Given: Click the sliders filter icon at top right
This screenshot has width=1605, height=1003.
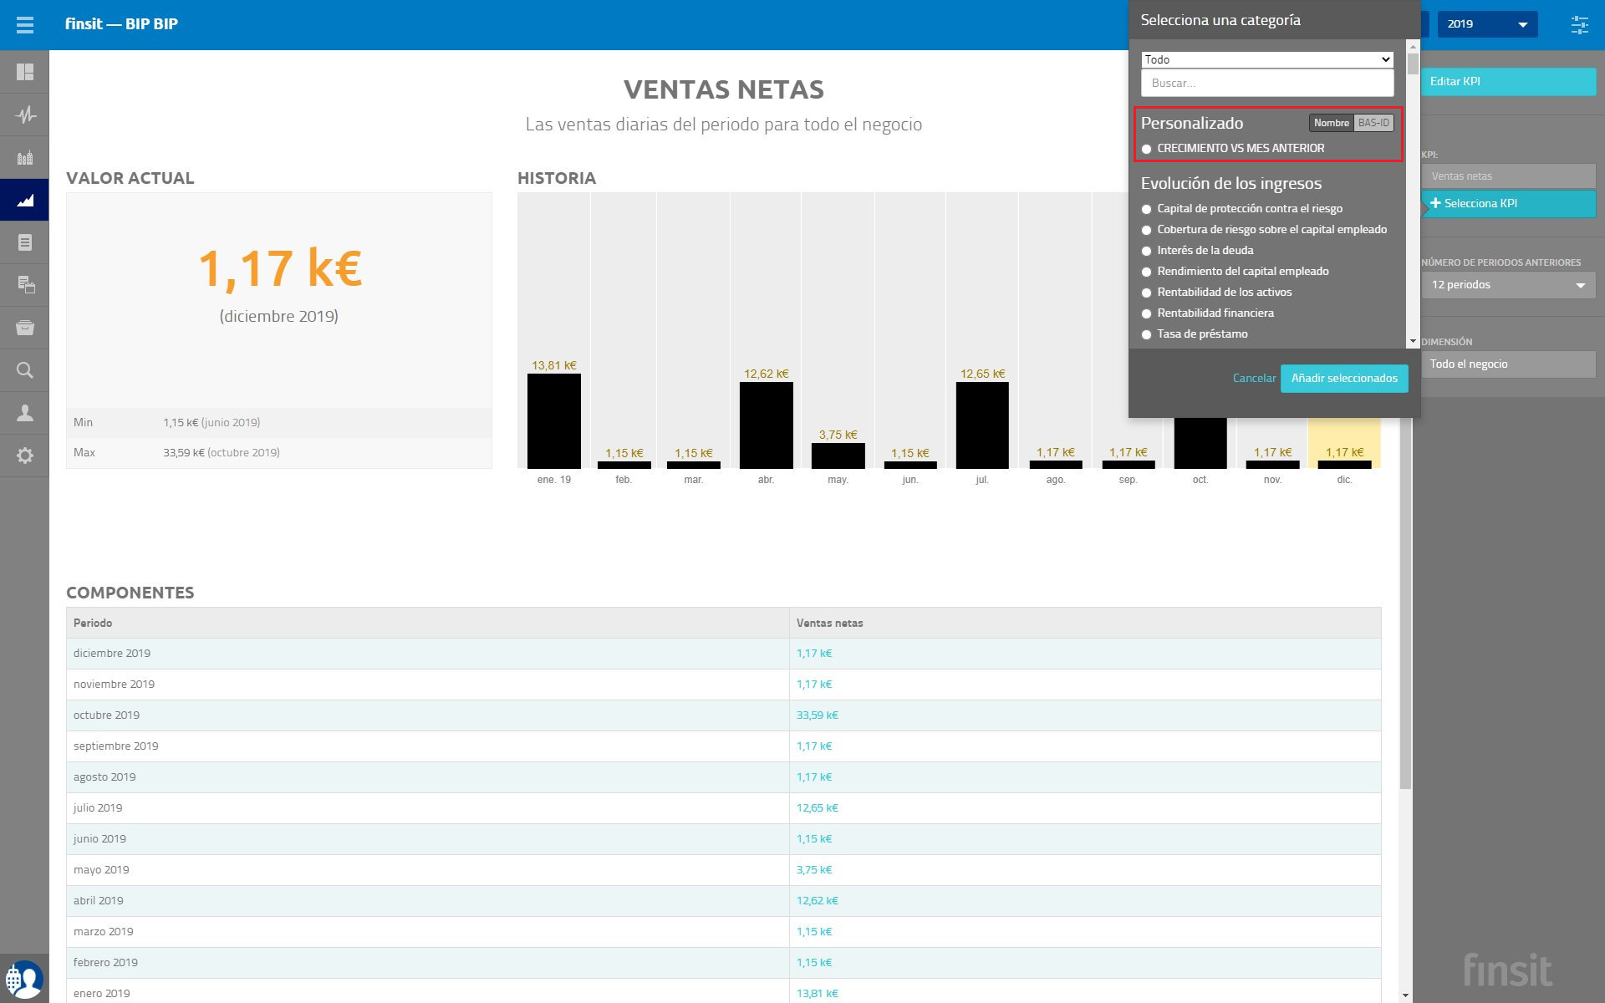Looking at the screenshot, I should click(1579, 24).
